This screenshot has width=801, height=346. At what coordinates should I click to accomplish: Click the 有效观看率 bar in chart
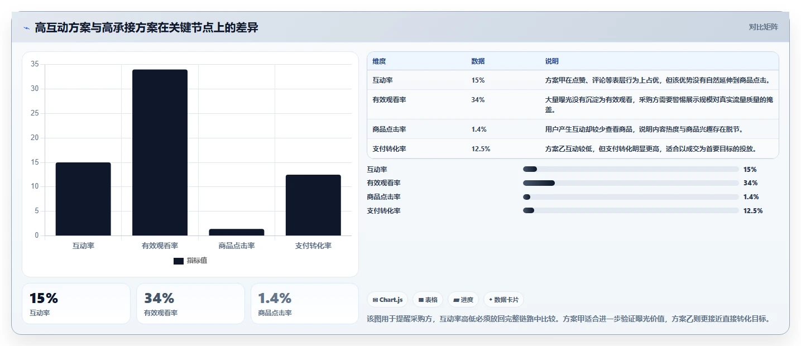point(160,152)
